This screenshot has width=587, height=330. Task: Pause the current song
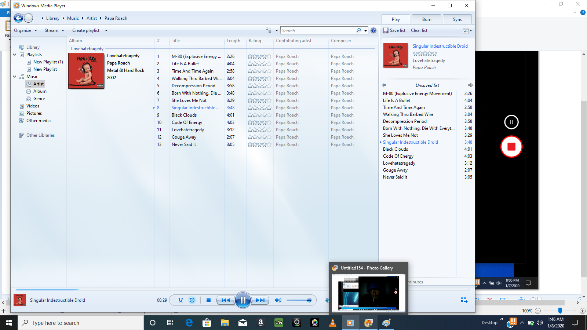pos(243,300)
